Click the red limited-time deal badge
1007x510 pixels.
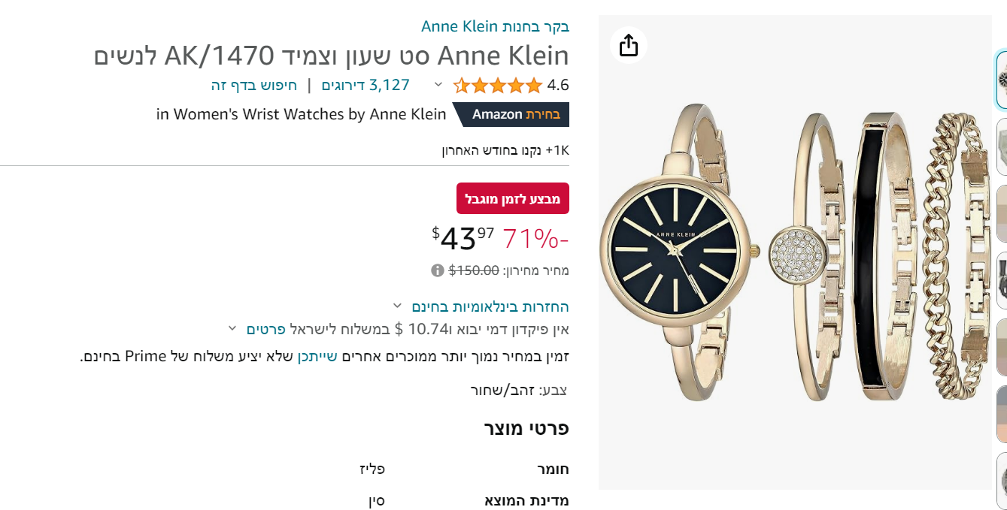(x=513, y=198)
